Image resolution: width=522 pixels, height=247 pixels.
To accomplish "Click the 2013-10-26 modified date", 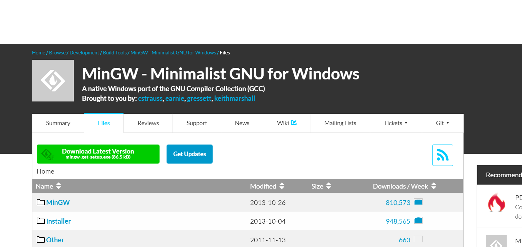I will (x=268, y=202).
